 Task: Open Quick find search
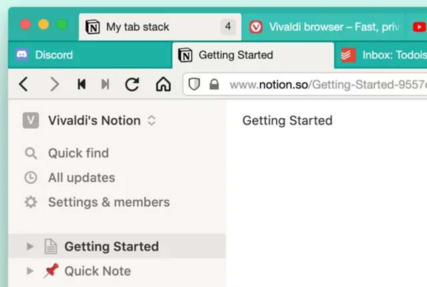(x=77, y=153)
